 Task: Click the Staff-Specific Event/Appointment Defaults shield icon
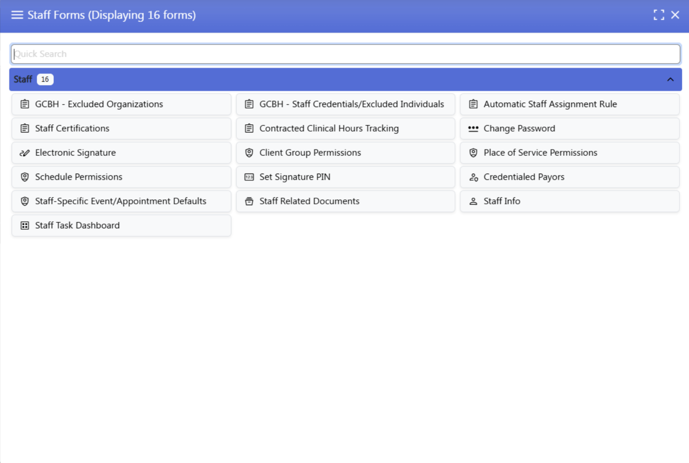25,201
